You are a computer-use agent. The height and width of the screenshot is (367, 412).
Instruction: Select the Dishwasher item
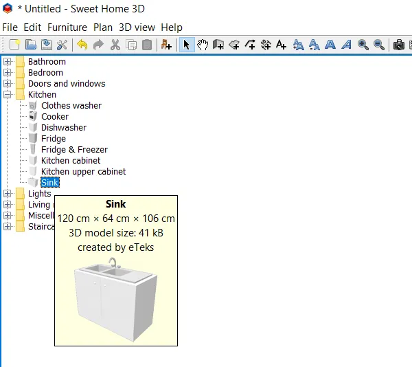[64, 128]
